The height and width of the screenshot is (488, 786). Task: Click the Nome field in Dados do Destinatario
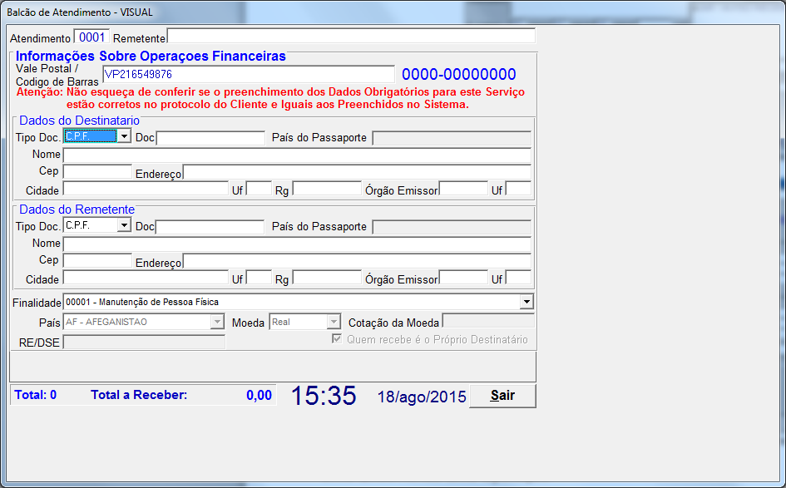(x=297, y=155)
